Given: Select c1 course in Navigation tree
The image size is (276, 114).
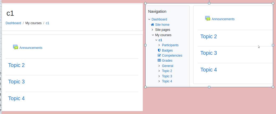Looking at the screenshot, I should coord(160,40).
